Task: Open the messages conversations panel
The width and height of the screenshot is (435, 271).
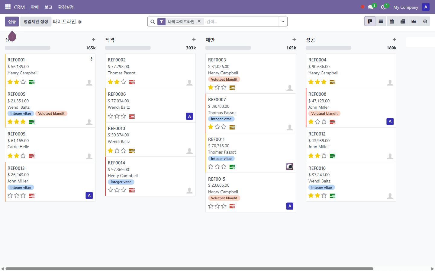Action: coord(371,7)
